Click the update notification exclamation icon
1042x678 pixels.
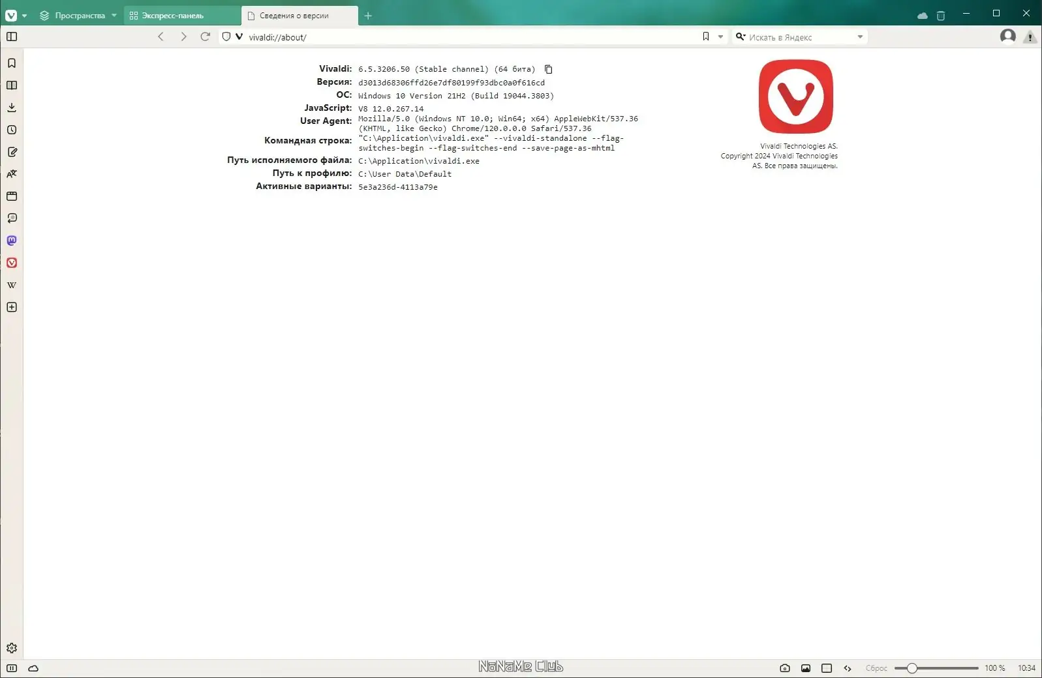tap(1030, 37)
